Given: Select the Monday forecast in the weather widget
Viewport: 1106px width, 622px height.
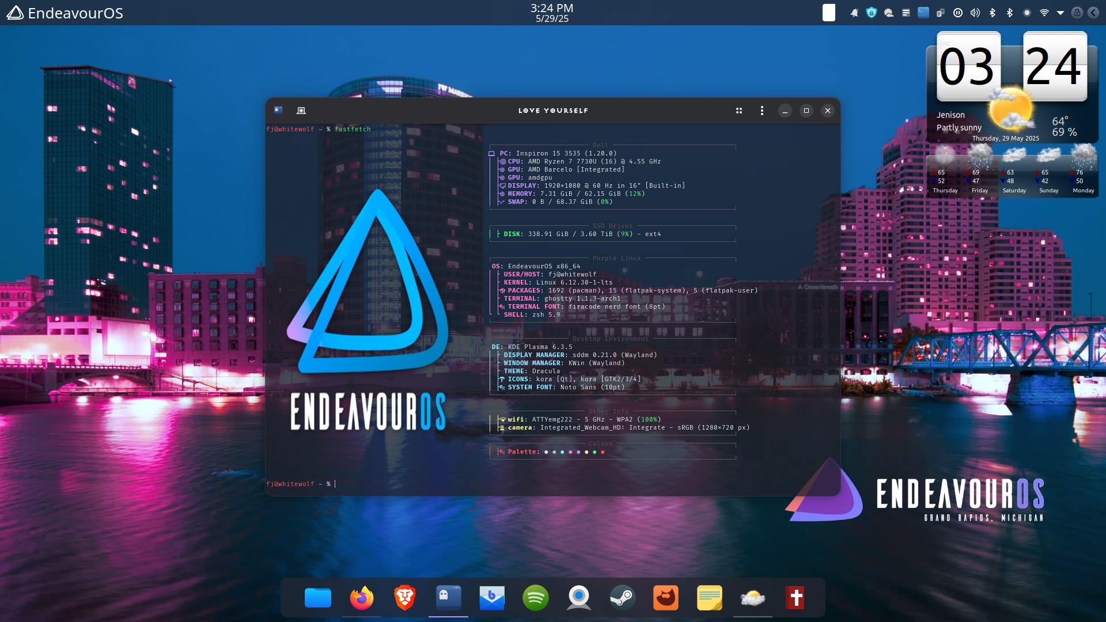Looking at the screenshot, I should [1084, 170].
